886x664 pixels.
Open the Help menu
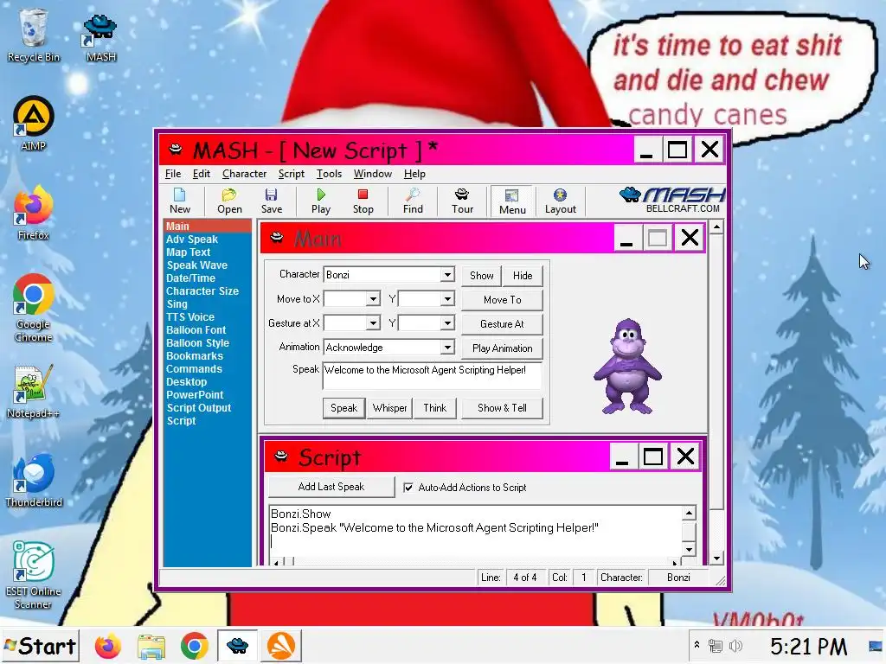point(414,174)
